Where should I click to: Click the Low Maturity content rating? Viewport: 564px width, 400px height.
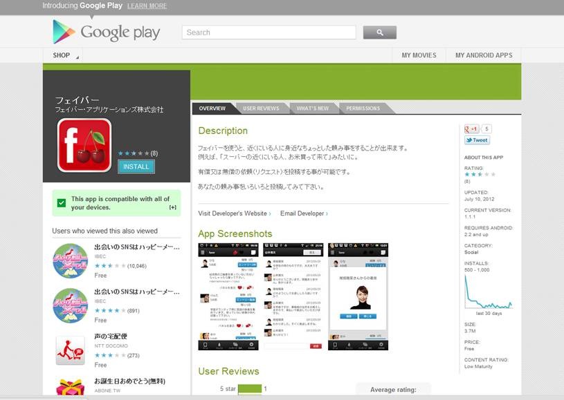478,366
